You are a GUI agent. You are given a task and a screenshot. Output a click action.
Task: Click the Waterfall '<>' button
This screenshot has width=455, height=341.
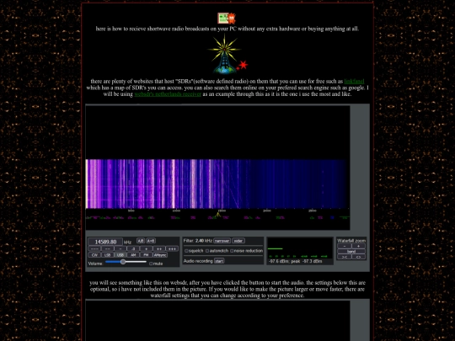(359, 257)
